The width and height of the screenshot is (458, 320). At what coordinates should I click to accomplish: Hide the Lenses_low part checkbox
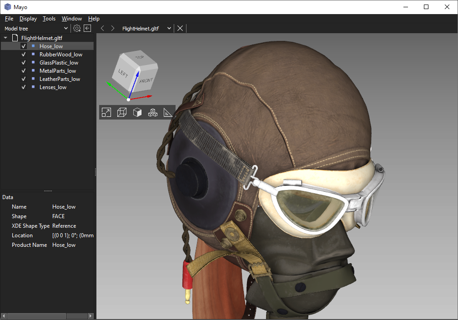tap(24, 87)
